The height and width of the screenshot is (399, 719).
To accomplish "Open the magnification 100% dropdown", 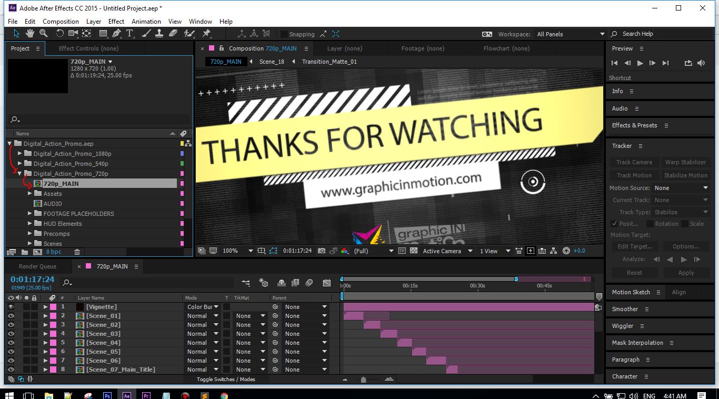I will tap(237, 251).
